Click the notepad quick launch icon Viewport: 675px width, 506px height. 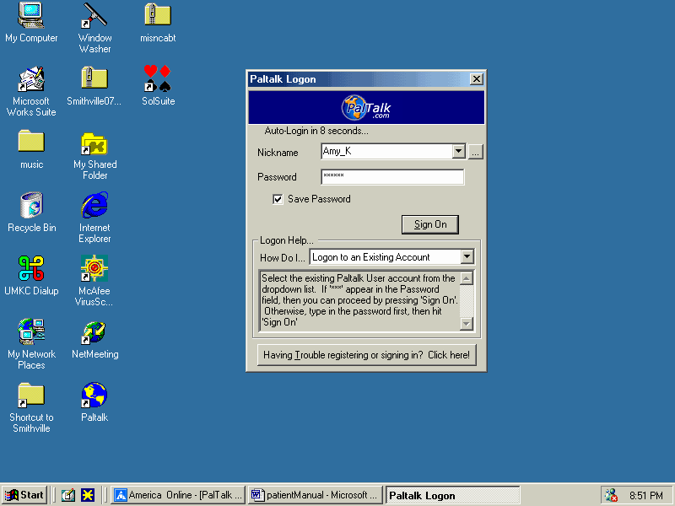68,495
